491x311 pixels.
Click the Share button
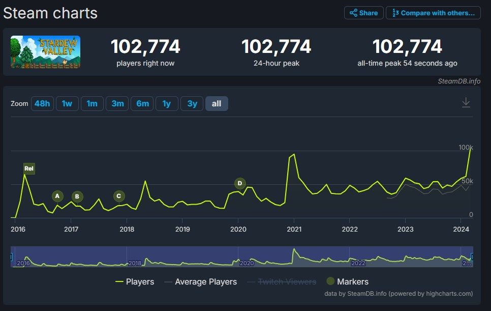coord(363,13)
